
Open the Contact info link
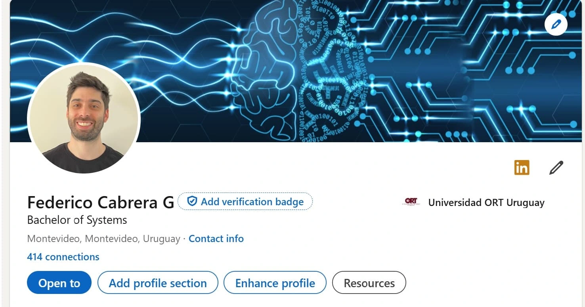pyautogui.click(x=216, y=238)
